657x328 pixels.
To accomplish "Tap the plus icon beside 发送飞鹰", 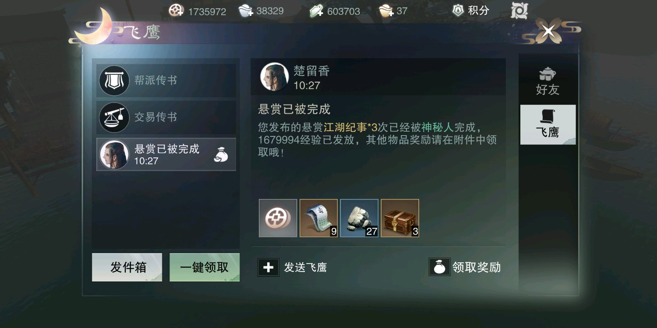I will [268, 267].
